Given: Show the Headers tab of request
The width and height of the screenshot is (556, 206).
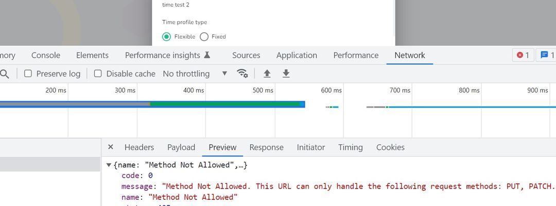Looking at the screenshot, I should pos(139,147).
